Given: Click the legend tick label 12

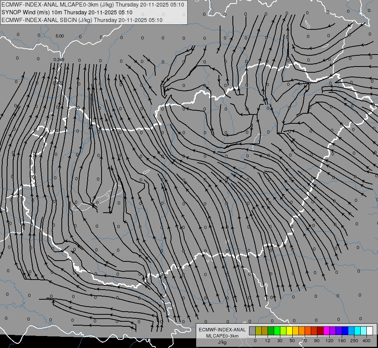Looking at the screenshot, I should coord(268,341).
